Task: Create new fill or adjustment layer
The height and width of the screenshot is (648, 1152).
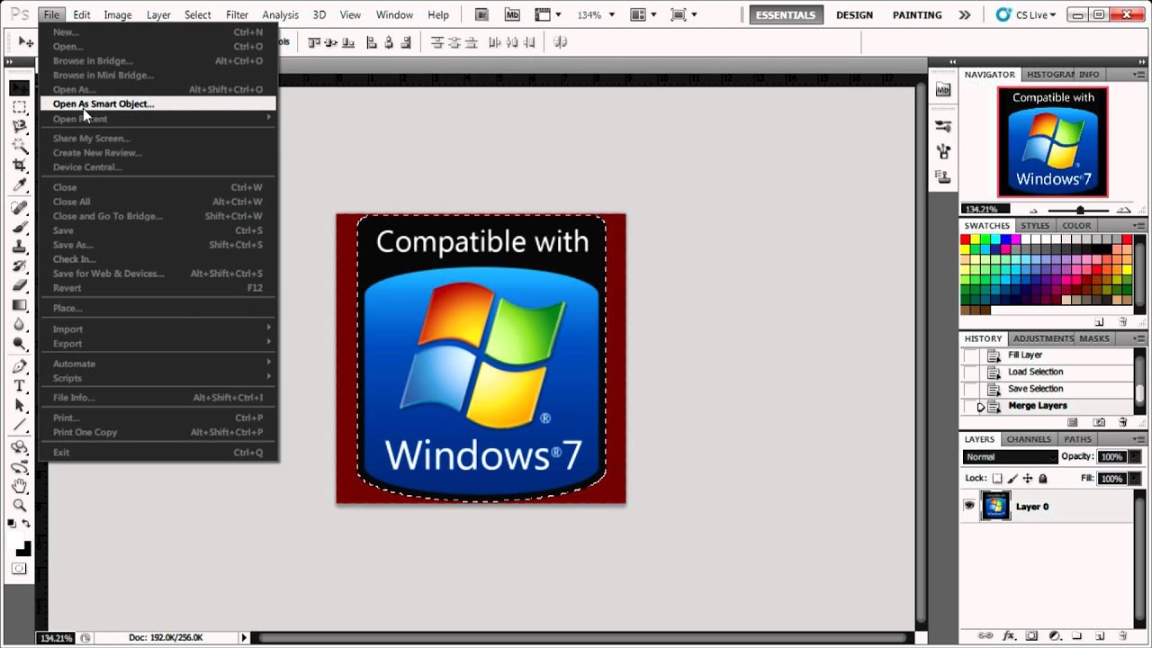Action: (1055, 635)
